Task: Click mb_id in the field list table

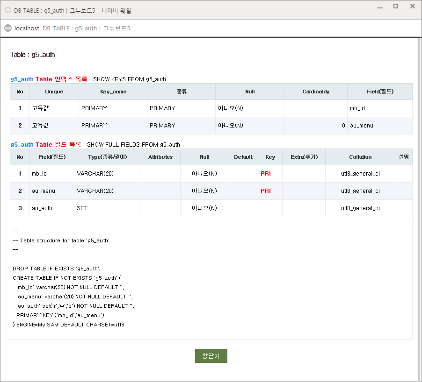Action: tap(39, 174)
